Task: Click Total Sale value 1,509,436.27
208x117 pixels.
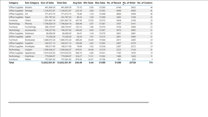Action: tap(65, 50)
